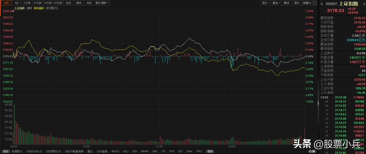Go to next stock arrow
Screen dimensions: 366x154
(364, 3)
